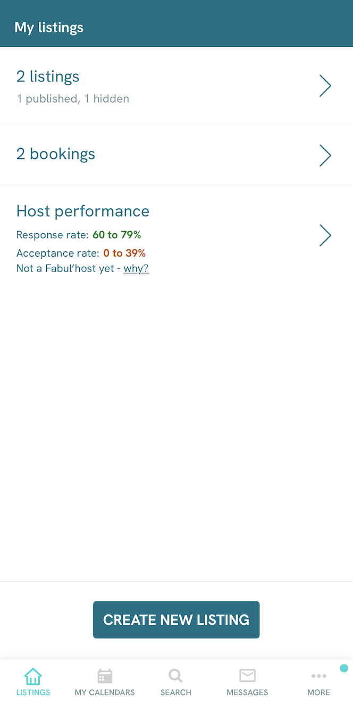The image size is (353, 711).
Task: Select the "2 listings" title text
Action: 48,77
